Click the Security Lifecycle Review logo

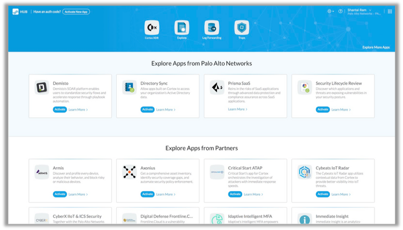(x=305, y=87)
